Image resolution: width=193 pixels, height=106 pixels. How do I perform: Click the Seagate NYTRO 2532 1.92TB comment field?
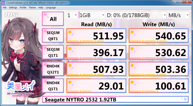click(x=115, y=99)
